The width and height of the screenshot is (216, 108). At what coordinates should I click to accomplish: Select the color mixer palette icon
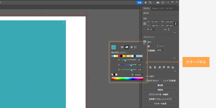coord(127,47)
